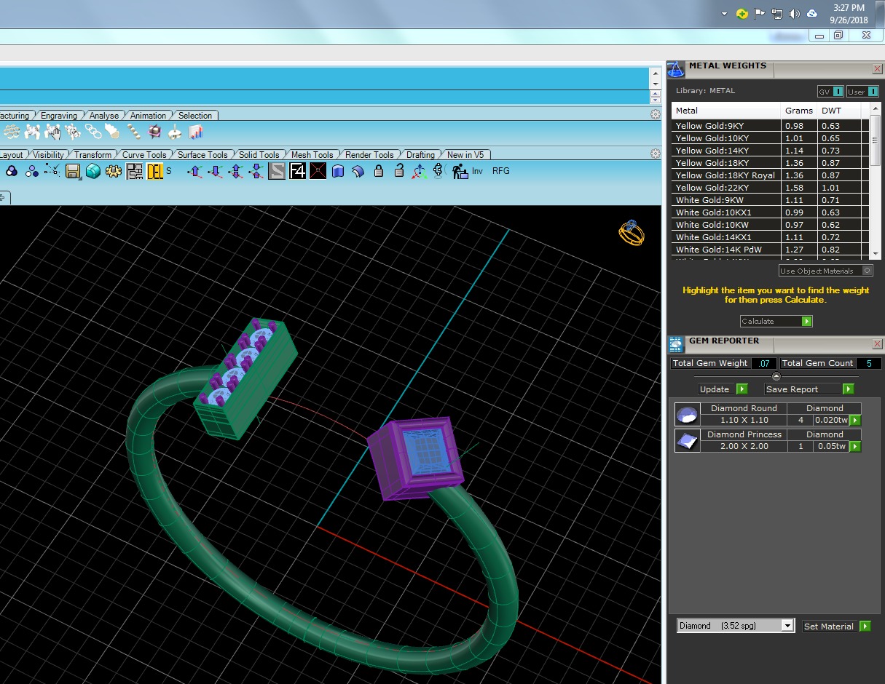Image resolution: width=885 pixels, height=684 pixels.
Task: Click the purple gem in frame icon
Action: 154,132
